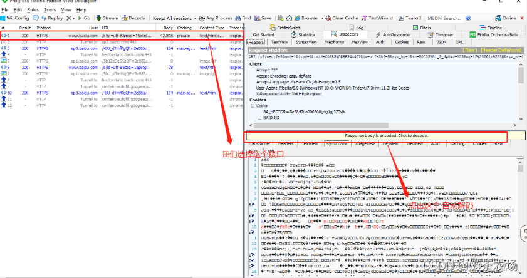This screenshot has height=278, width=527.
Task: Toggle the Decode toolbar button
Action: [x=133, y=18]
